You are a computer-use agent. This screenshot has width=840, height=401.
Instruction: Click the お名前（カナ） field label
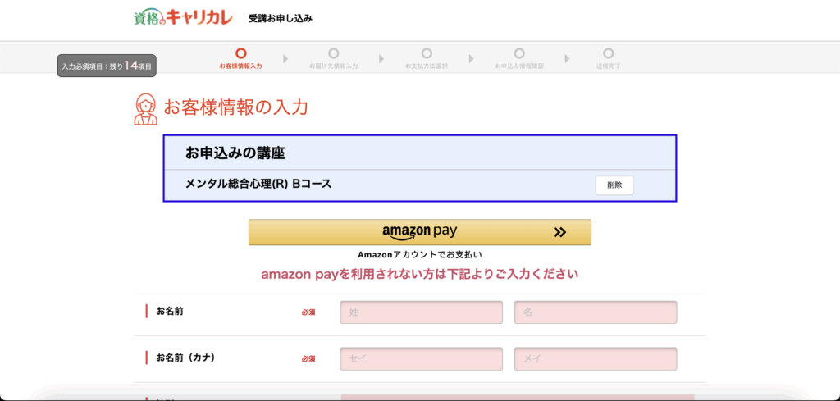[186, 358]
